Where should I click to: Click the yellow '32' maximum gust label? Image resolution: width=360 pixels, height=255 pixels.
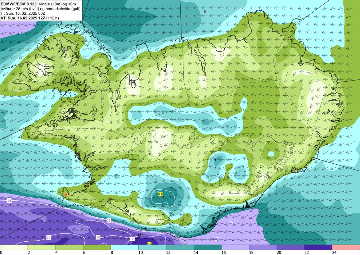coord(149,243)
